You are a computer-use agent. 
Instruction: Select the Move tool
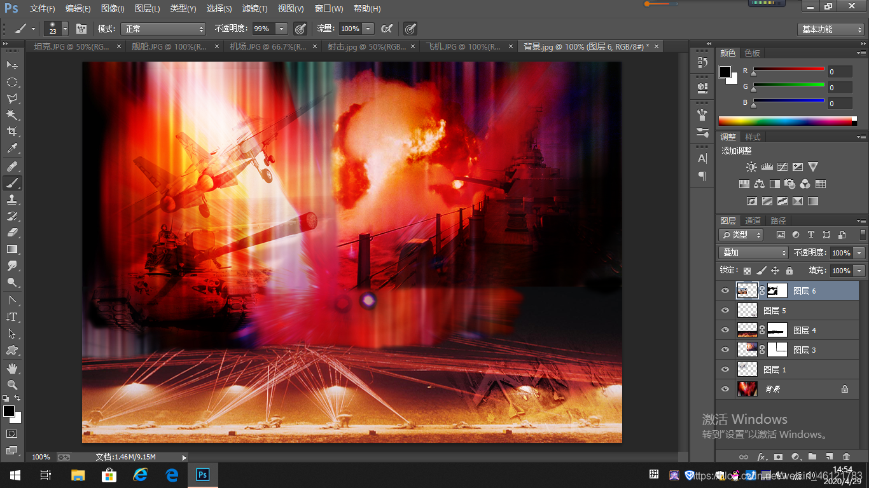click(x=12, y=65)
